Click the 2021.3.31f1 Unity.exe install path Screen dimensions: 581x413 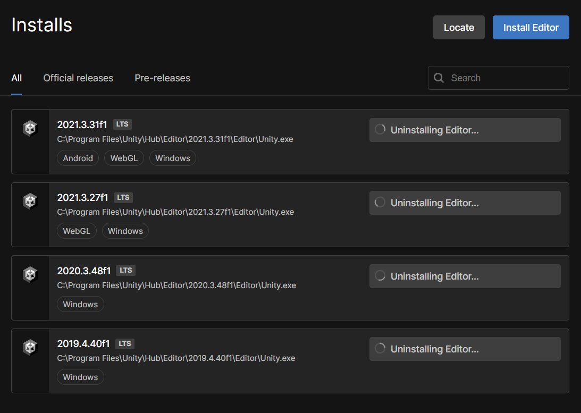point(175,139)
